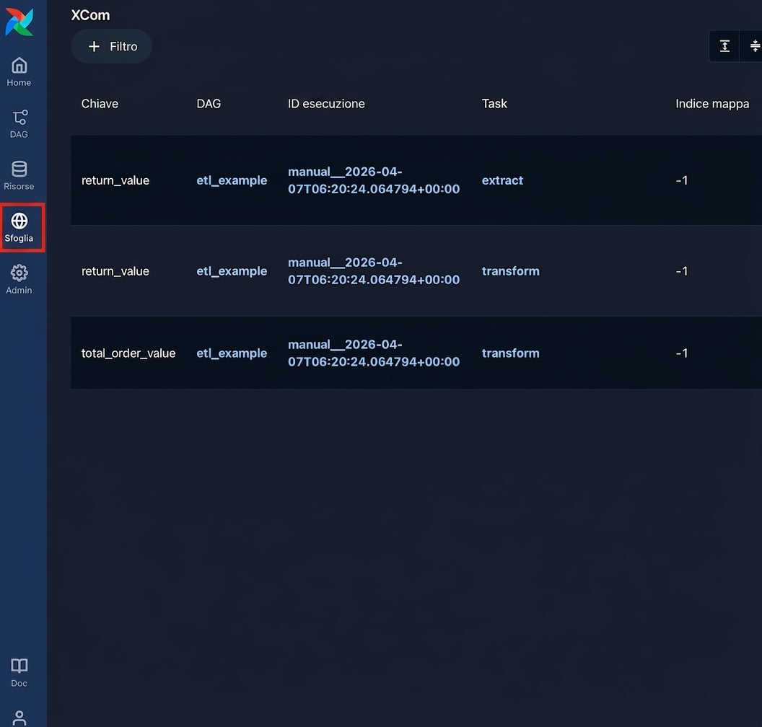Click the Indice mappa column header

tap(712, 103)
